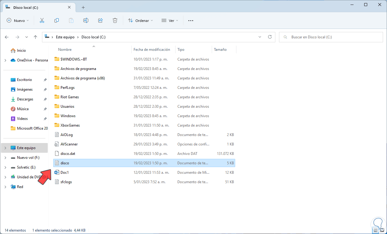Open the three-dots more options menu

click(x=191, y=20)
